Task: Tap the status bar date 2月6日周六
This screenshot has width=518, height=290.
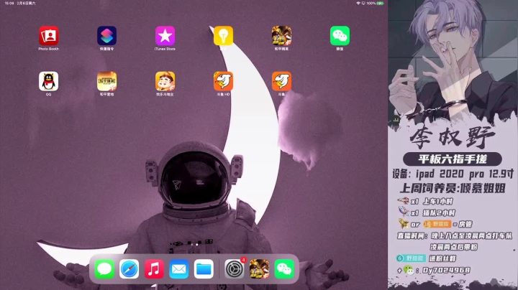Action: click(26, 4)
